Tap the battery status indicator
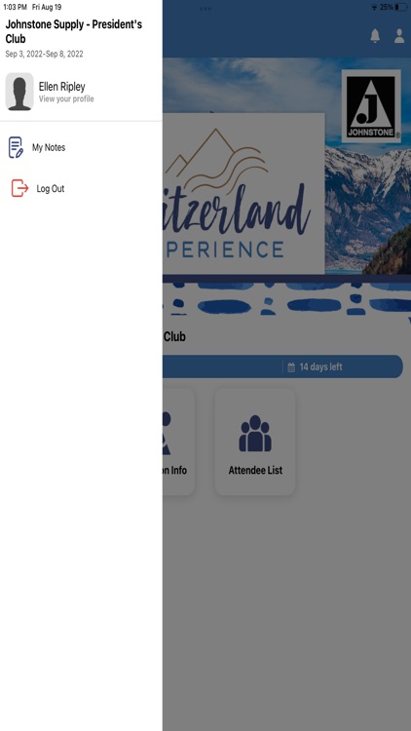 400,7
